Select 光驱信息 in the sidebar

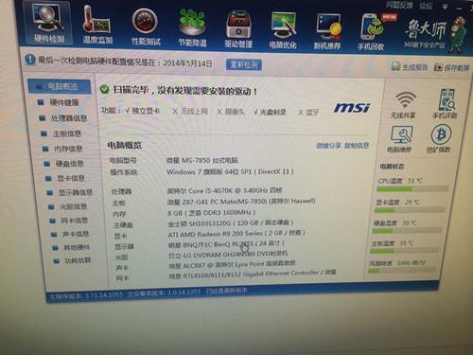click(x=67, y=206)
